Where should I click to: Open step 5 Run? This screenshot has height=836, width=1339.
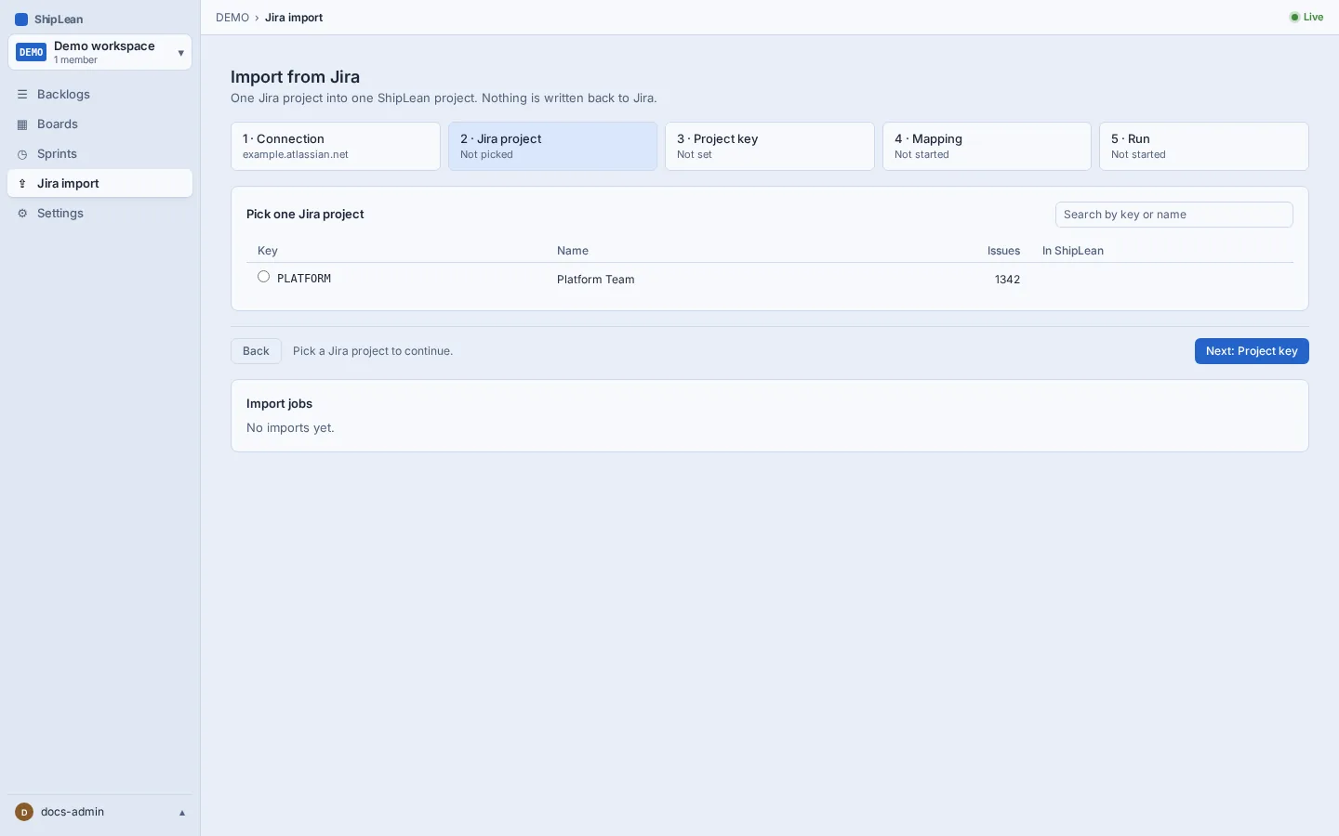[x=1204, y=146]
